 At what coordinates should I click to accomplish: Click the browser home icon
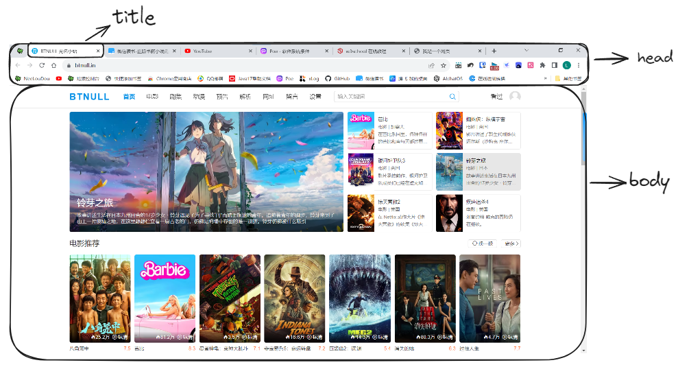pyautogui.click(x=53, y=65)
